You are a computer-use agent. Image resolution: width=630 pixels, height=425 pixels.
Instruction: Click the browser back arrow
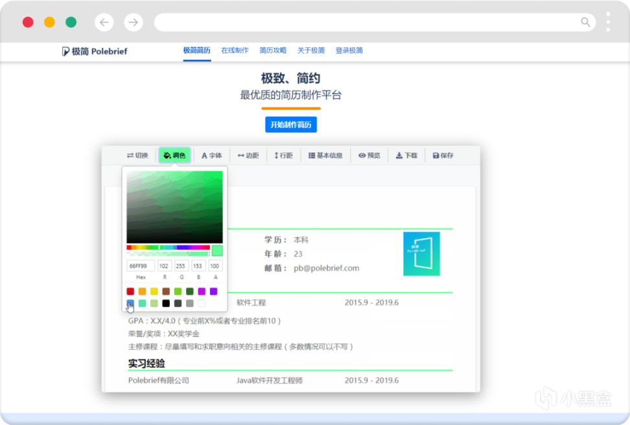[104, 22]
